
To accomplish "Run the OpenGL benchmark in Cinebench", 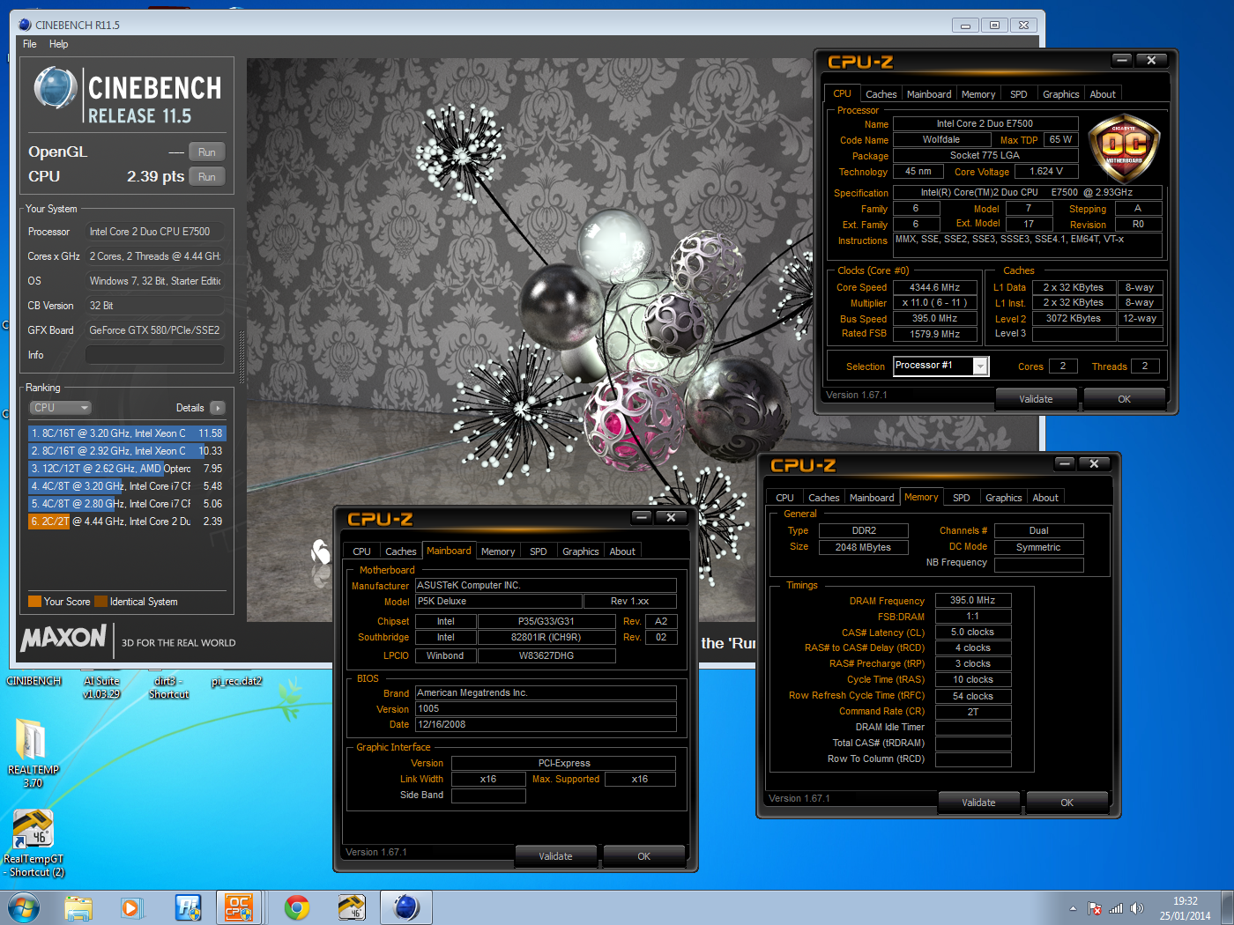I will tap(206, 152).
